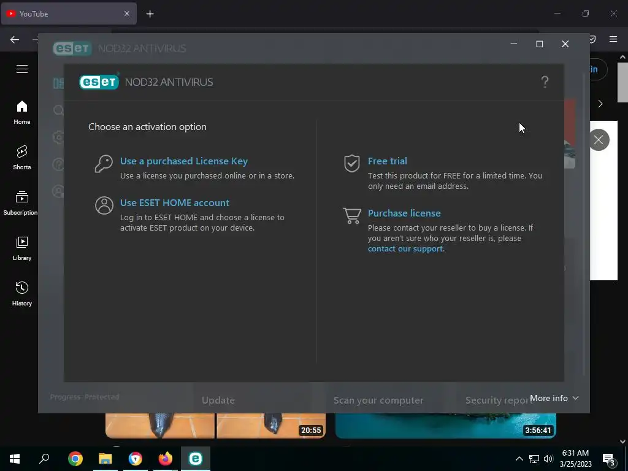Go to YouTube Home in sidebar
This screenshot has height=471, width=628.
point(22,113)
